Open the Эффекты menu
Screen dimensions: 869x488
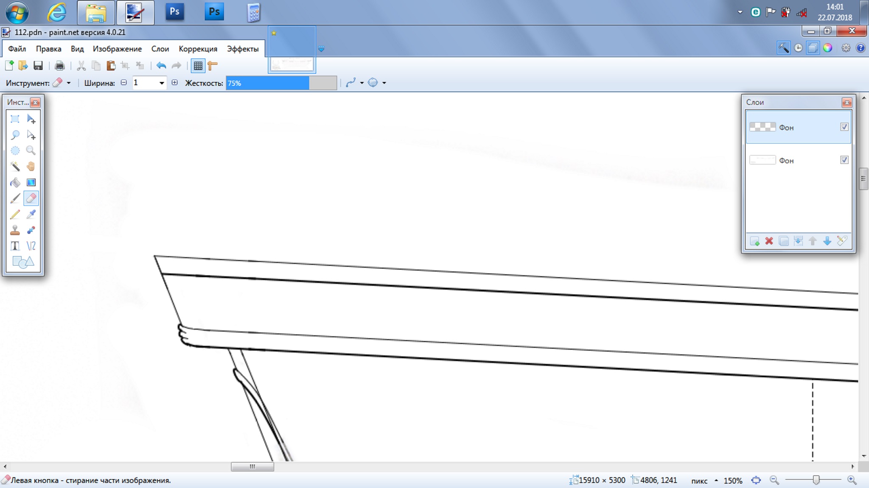[x=243, y=49]
